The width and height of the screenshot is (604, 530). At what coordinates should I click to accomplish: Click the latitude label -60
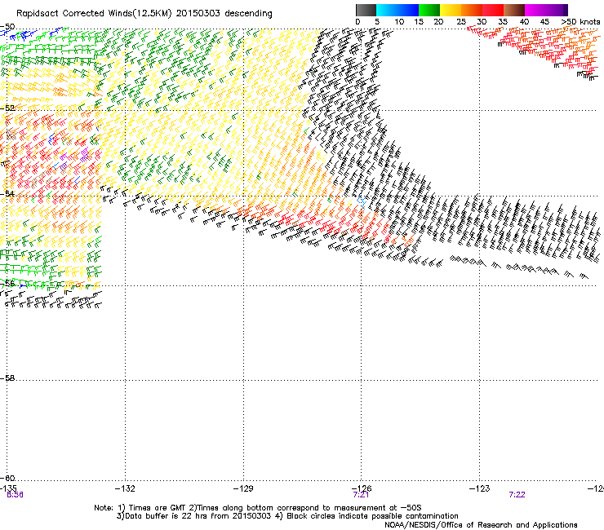coord(7,478)
